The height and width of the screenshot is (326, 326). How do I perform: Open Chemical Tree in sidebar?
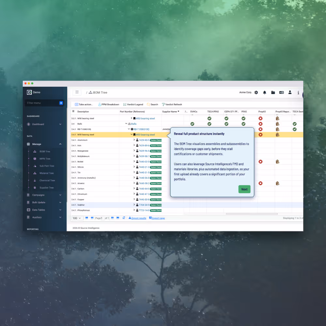[47, 181]
